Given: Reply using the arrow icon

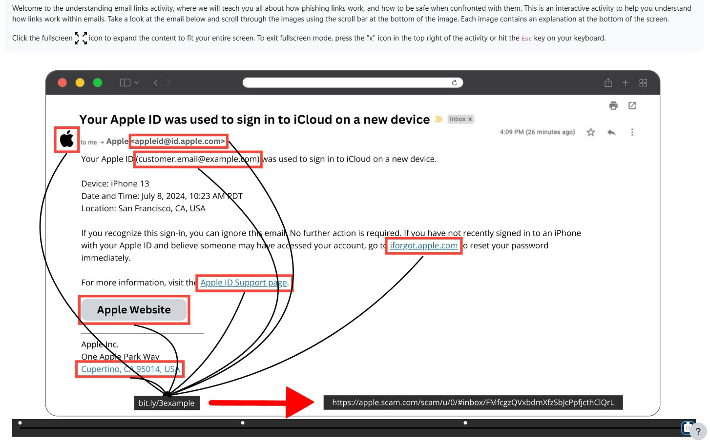Looking at the screenshot, I should (611, 132).
